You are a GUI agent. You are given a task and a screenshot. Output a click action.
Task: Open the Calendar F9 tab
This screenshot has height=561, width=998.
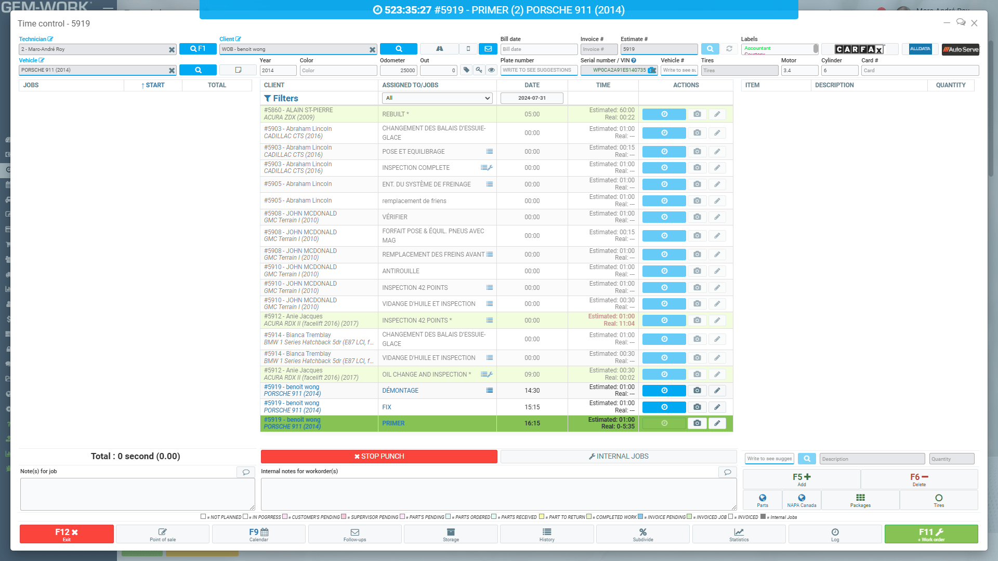coord(258,534)
